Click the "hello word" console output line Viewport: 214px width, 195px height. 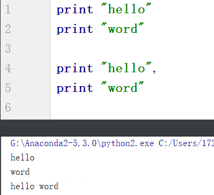pyautogui.click(x=35, y=186)
